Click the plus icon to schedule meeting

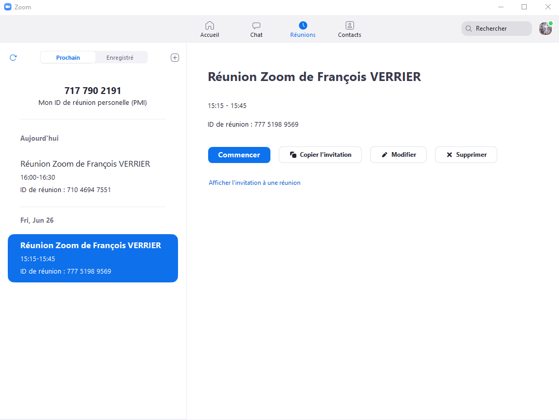(x=175, y=58)
